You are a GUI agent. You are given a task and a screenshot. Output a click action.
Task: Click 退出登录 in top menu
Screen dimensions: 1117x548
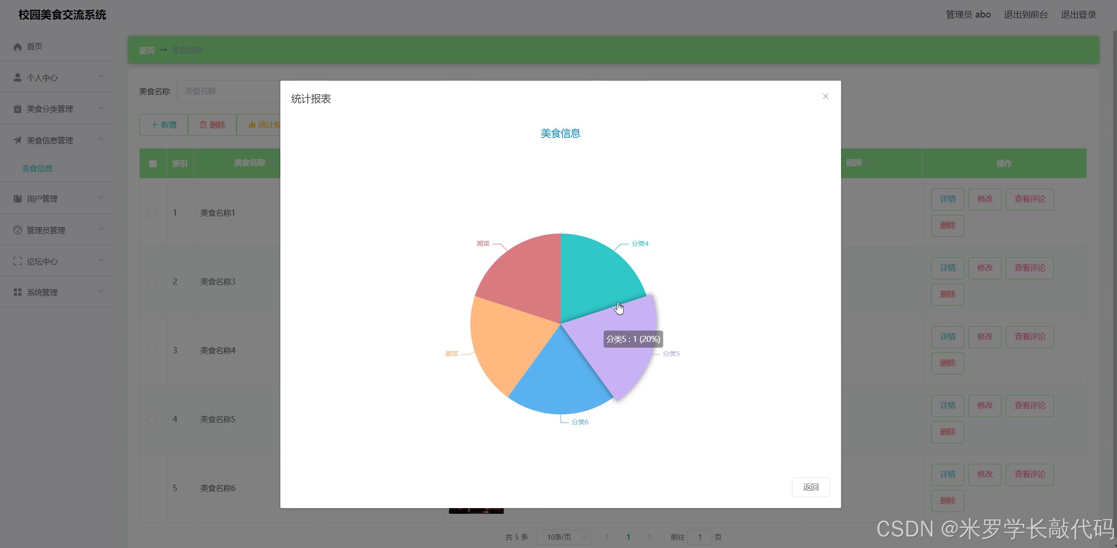pos(1078,14)
